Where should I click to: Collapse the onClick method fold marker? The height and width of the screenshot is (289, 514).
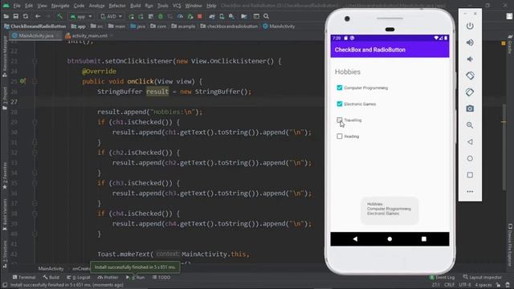point(35,81)
